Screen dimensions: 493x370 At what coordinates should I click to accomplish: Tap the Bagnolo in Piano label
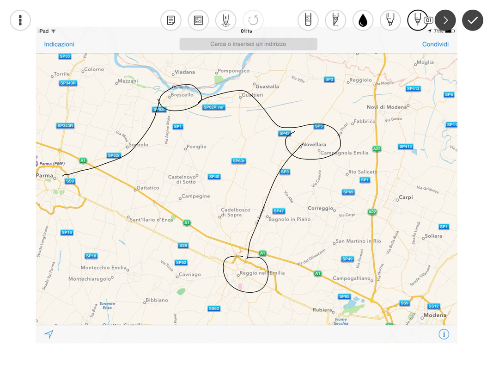click(289, 219)
